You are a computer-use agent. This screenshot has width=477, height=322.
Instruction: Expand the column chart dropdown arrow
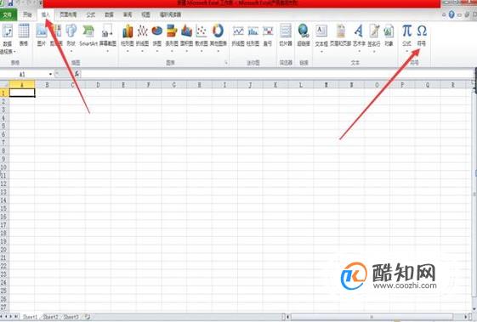click(128, 51)
